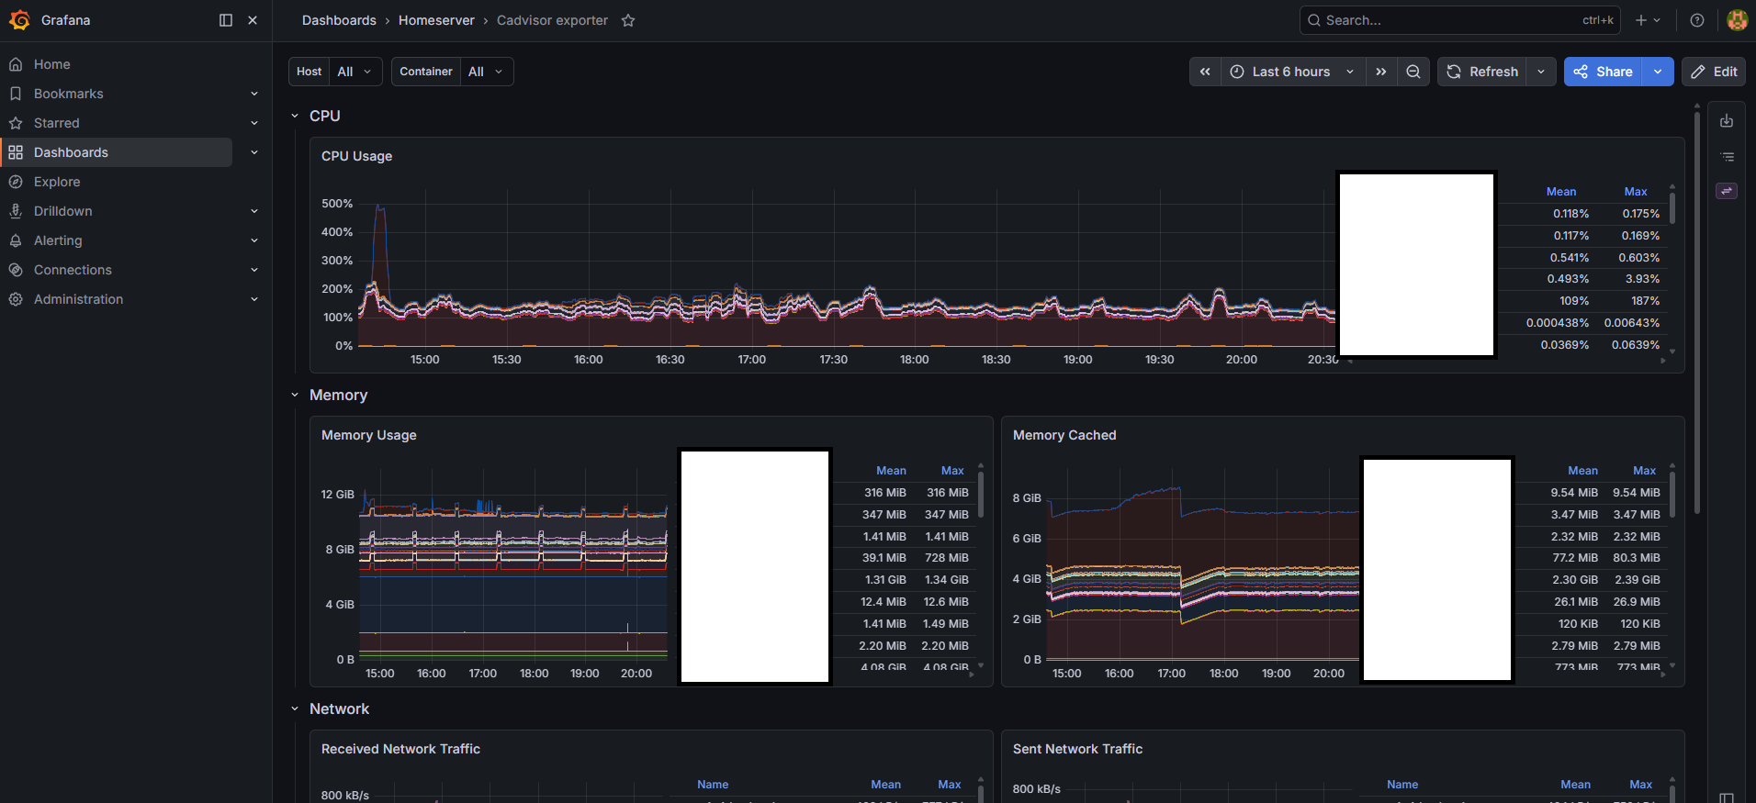The height and width of the screenshot is (803, 1756).
Task: Open the Share options dropdown arrow
Action: click(x=1658, y=72)
